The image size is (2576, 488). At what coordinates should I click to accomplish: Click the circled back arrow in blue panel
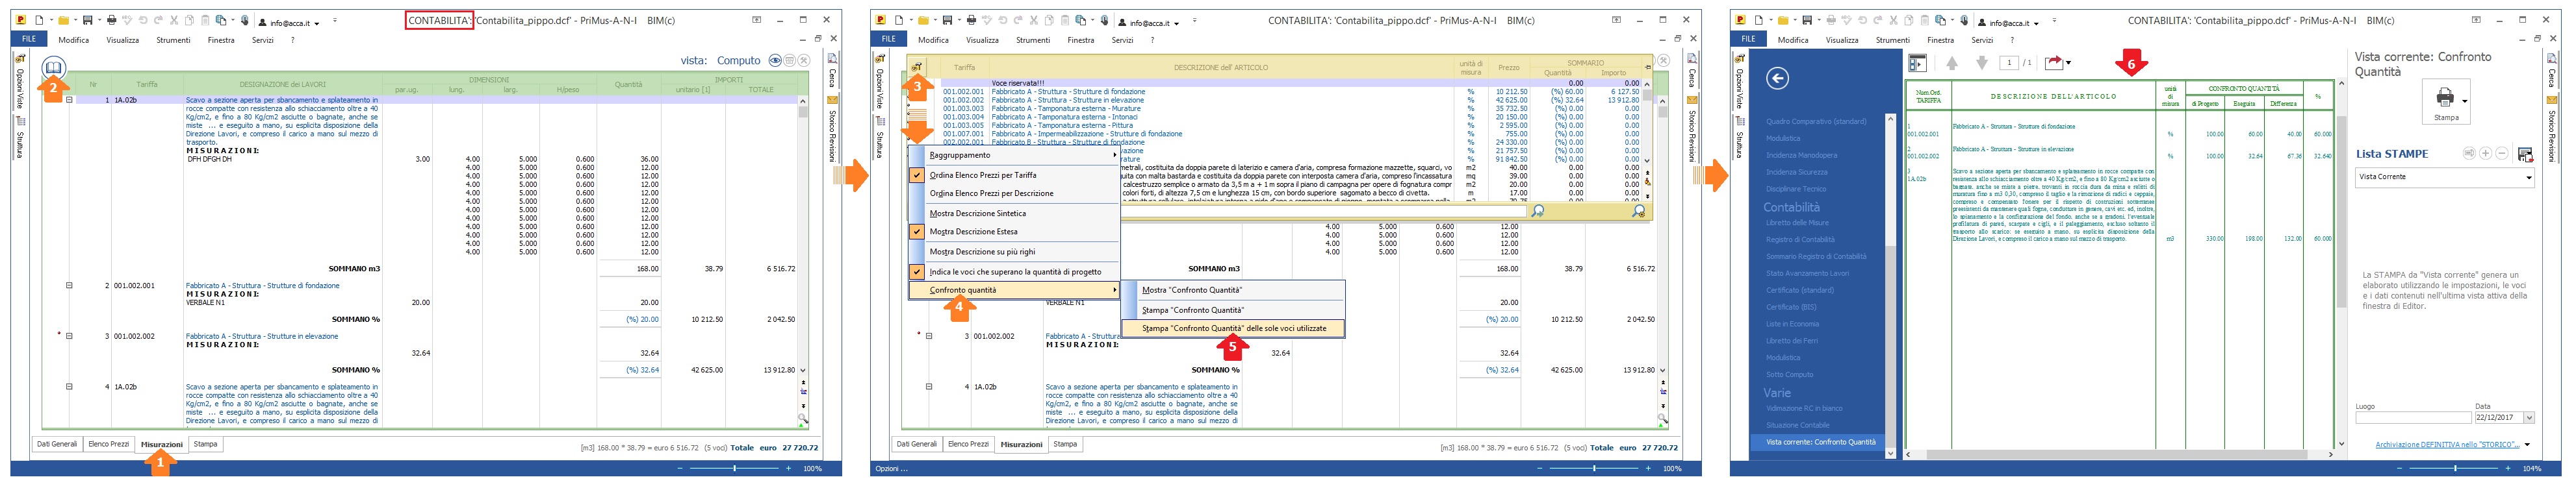click(x=1777, y=79)
